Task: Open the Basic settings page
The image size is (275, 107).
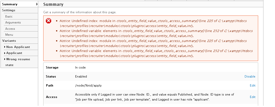Action: 9,16
